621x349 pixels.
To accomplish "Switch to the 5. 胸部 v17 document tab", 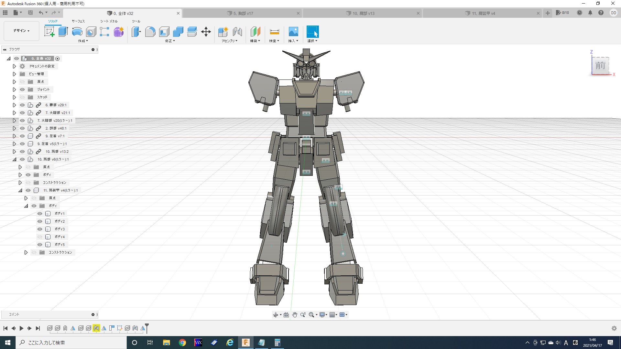I will pyautogui.click(x=243, y=13).
